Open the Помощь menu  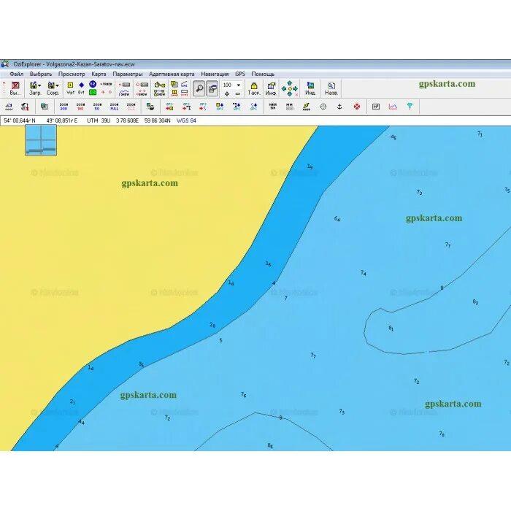coord(263,74)
